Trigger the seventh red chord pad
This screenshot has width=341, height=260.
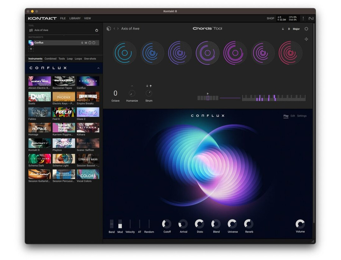290,53
